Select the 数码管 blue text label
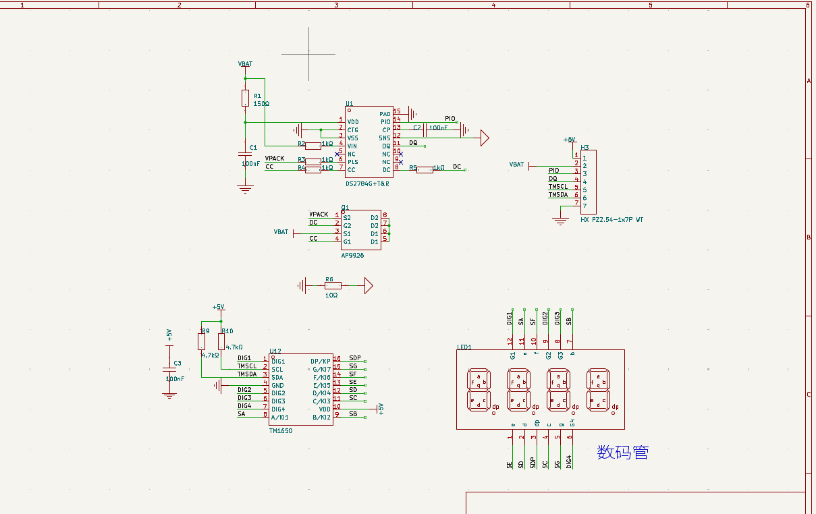816x514 pixels. point(622,453)
